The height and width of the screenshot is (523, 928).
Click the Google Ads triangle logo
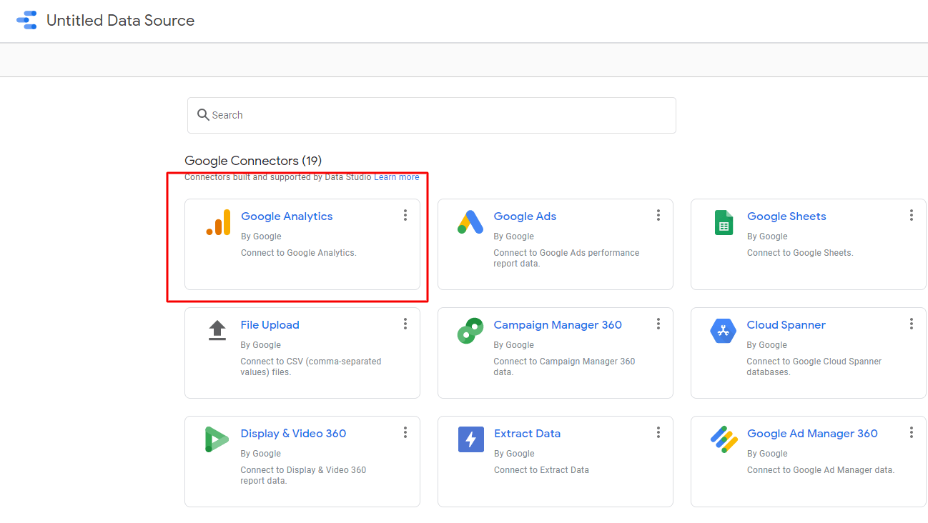click(470, 223)
